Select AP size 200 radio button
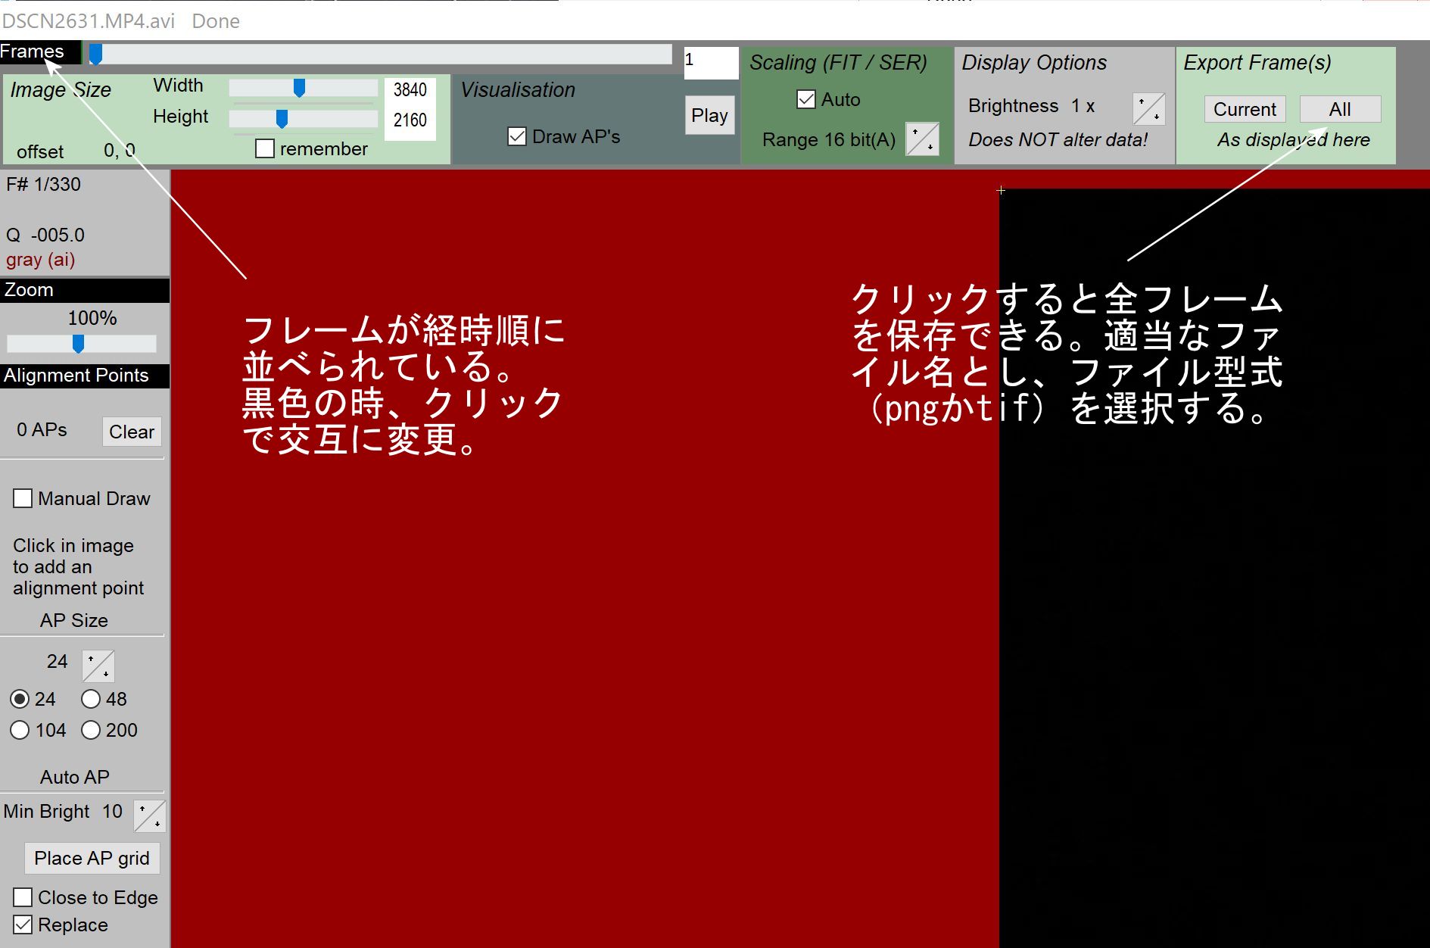The height and width of the screenshot is (948, 1430). click(x=91, y=730)
